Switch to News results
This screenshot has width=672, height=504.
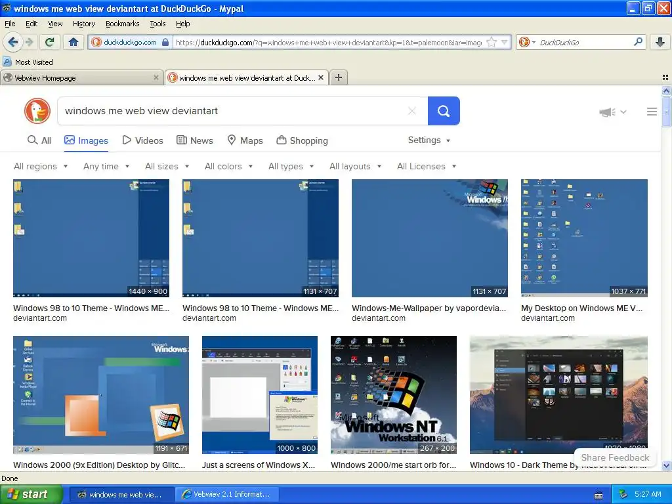[x=195, y=140]
